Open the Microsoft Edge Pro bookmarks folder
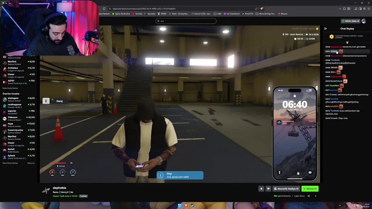 pos(266,14)
